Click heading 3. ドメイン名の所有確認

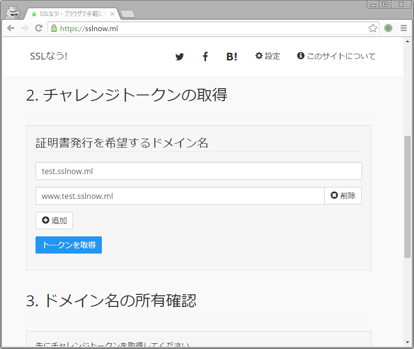111,301
